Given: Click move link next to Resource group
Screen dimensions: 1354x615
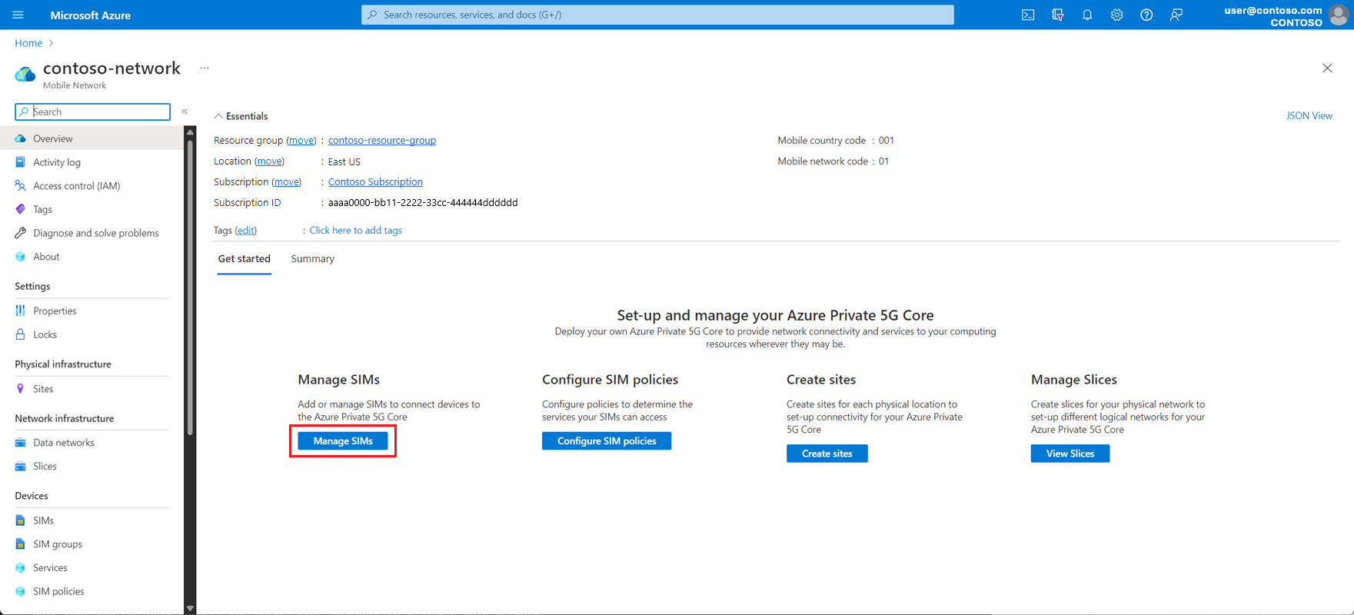Looking at the screenshot, I should pos(301,141).
